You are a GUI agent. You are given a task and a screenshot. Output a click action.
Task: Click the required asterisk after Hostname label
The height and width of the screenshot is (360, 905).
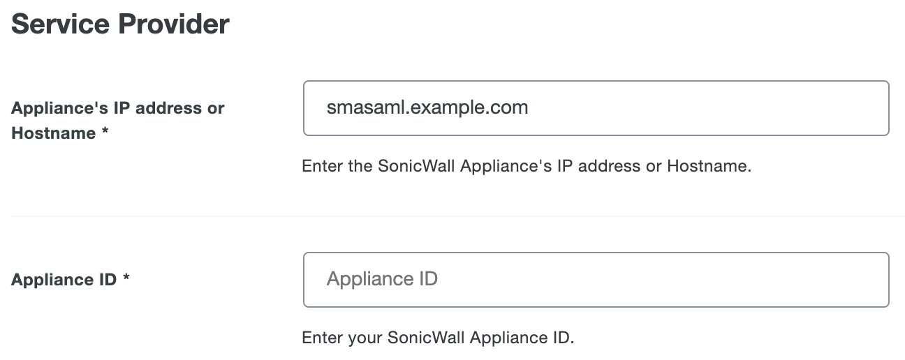(x=105, y=133)
